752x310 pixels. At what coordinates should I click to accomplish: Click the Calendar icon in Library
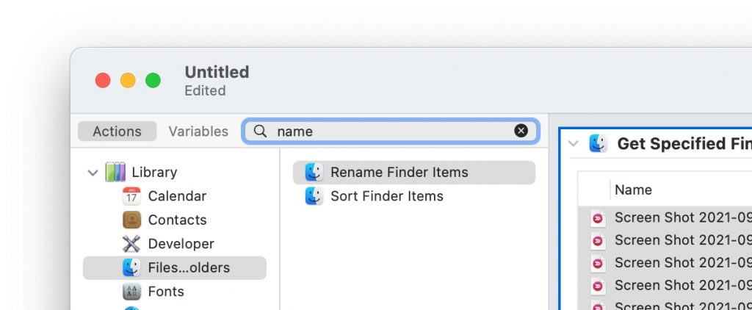click(131, 196)
